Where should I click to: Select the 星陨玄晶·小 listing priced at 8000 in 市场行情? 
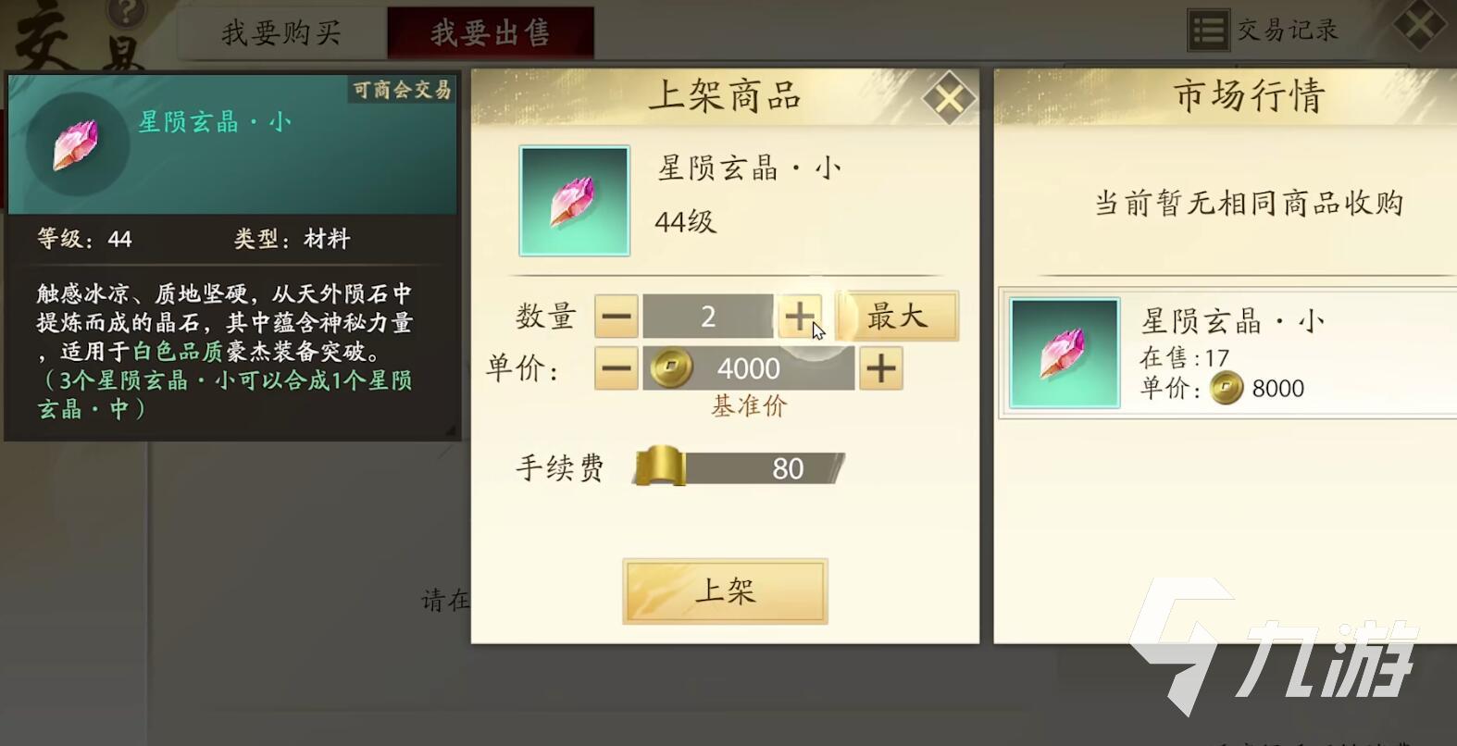1228,354
